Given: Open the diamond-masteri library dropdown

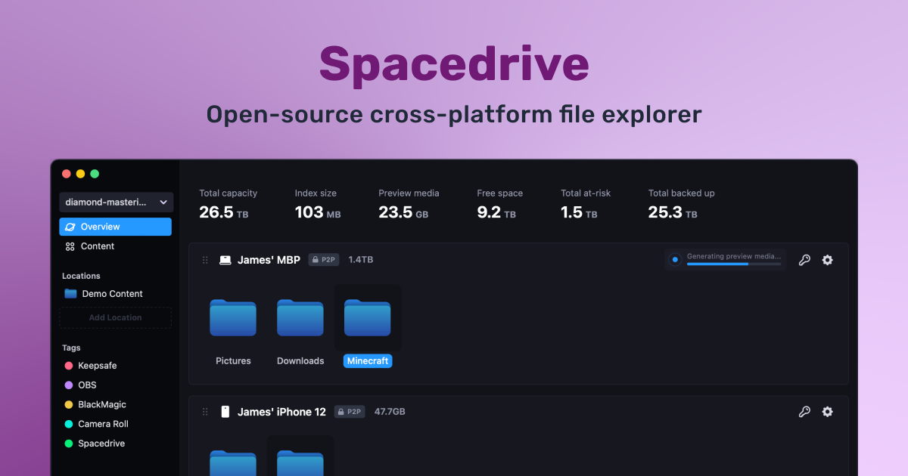Looking at the screenshot, I should (x=115, y=202).
